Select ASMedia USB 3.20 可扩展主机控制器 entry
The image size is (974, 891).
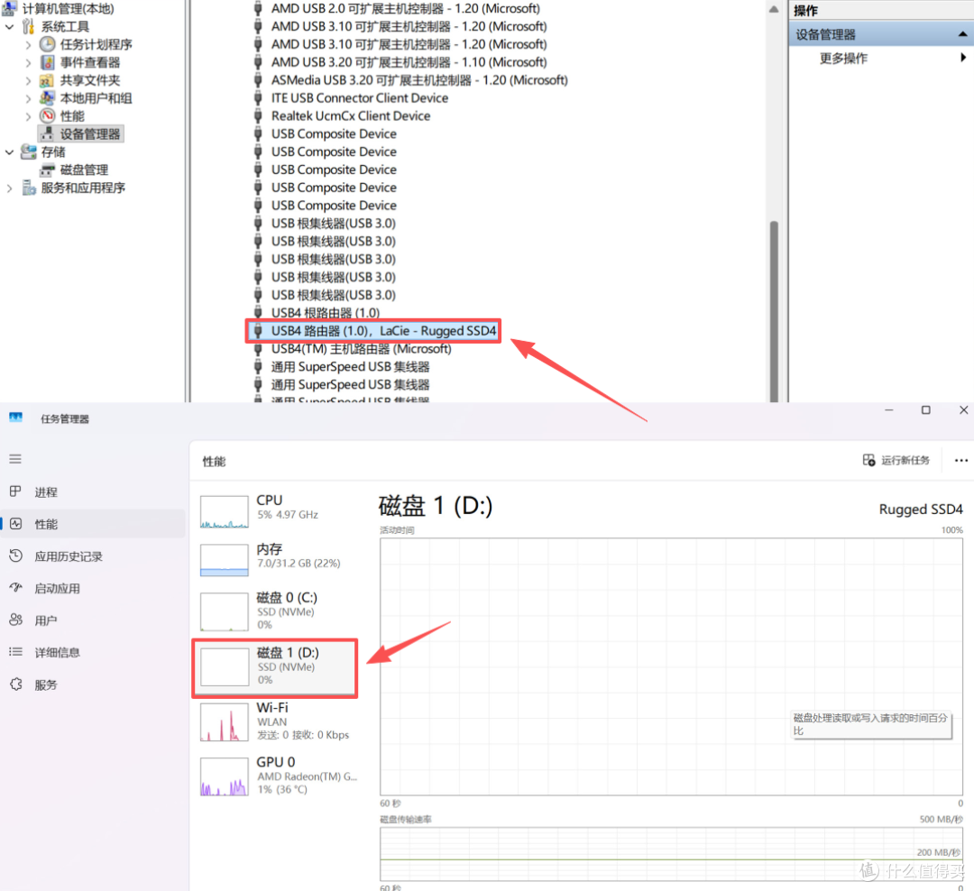coord(419,80)
